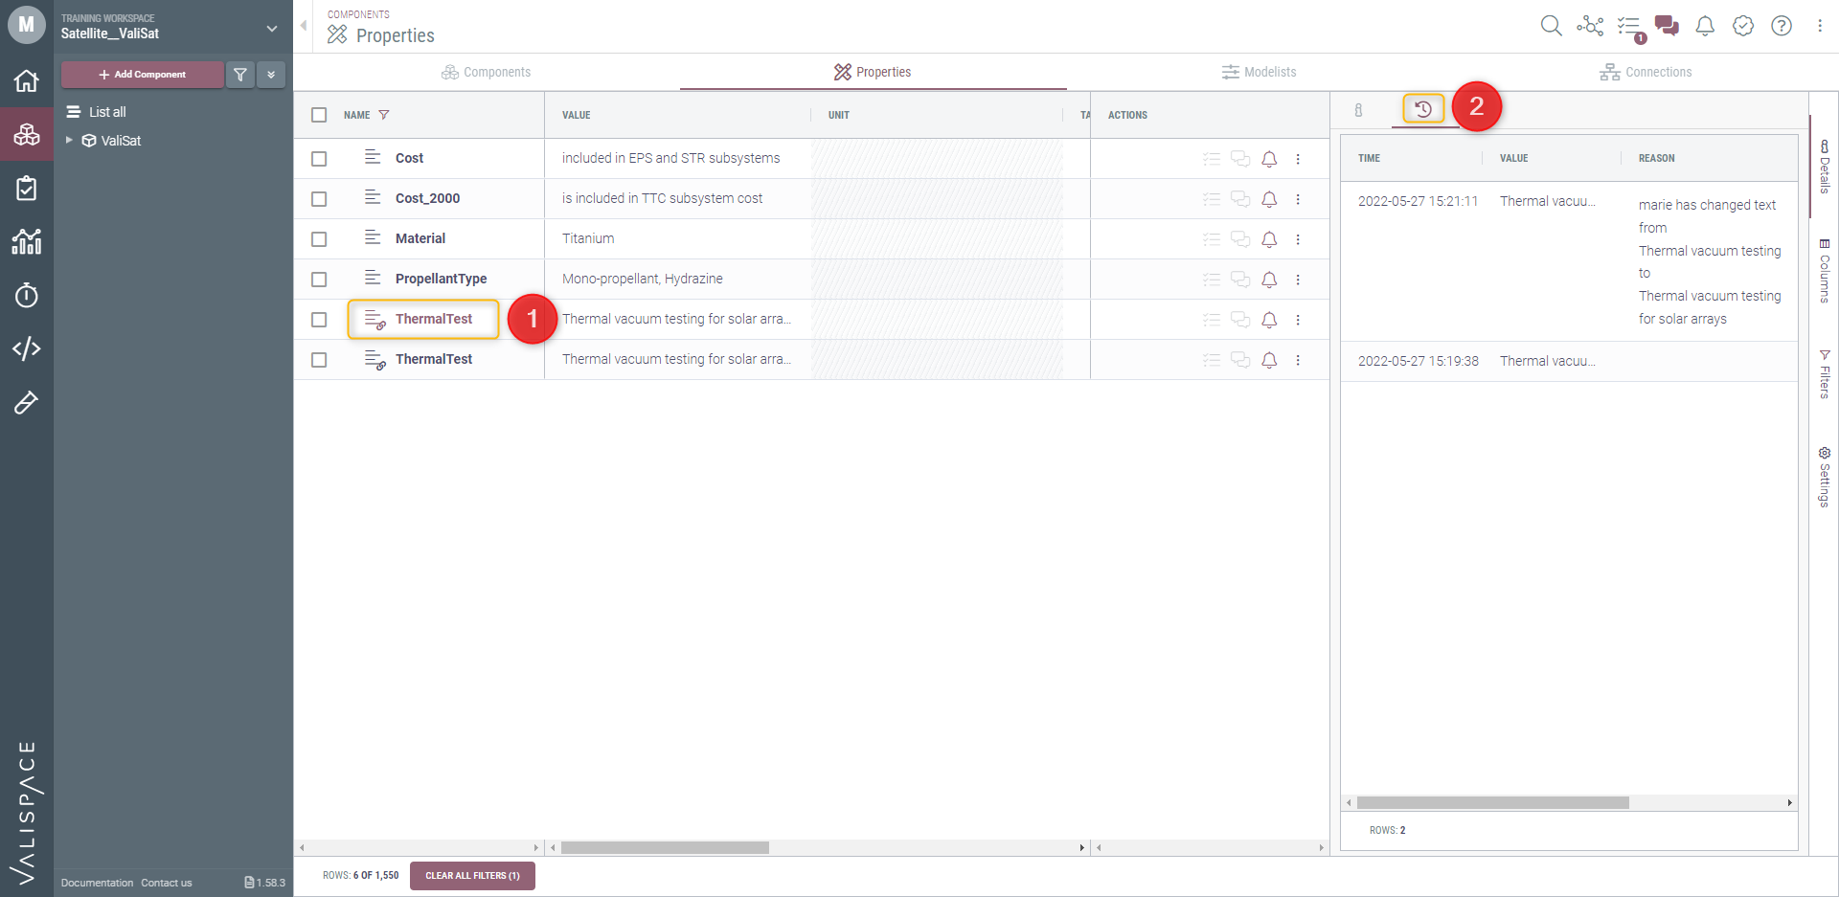Open the header three-dot more menu
The image size is (1839, 897).
pos(1820,26)
